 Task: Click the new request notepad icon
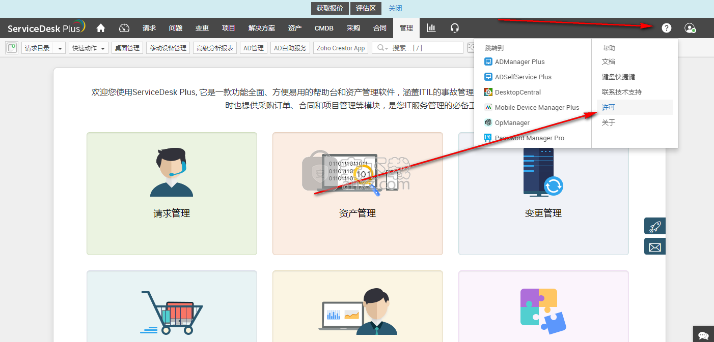pyautogui.click(x=12, y=48)
